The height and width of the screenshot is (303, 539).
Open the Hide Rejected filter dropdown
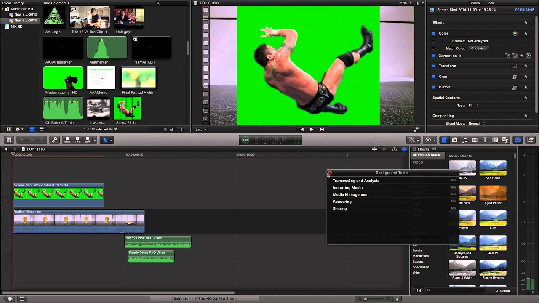(56, 3)
